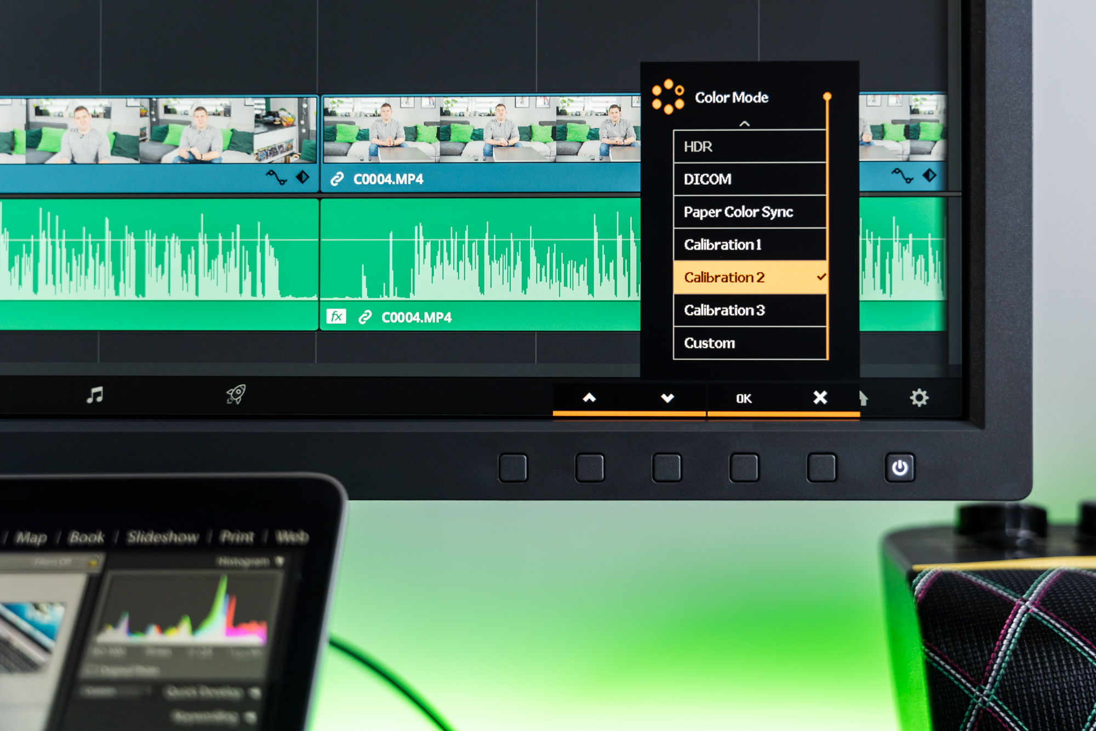Select the highlighted Calibration 2 mode
The width and height of the screenshot is (1096, 731).
point(750,277)
